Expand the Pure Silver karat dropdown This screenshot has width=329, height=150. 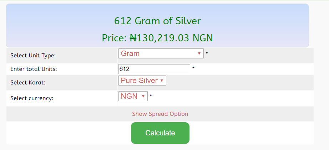[x=142, y=81]
